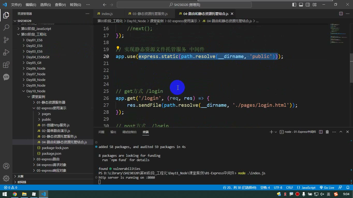
Task: Open Customize Layout icon in title bar
Action: (314, 5)
